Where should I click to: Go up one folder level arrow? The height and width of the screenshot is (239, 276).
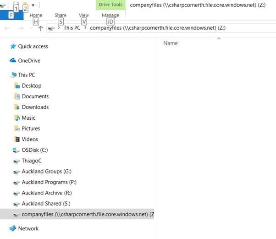[41, 28]
